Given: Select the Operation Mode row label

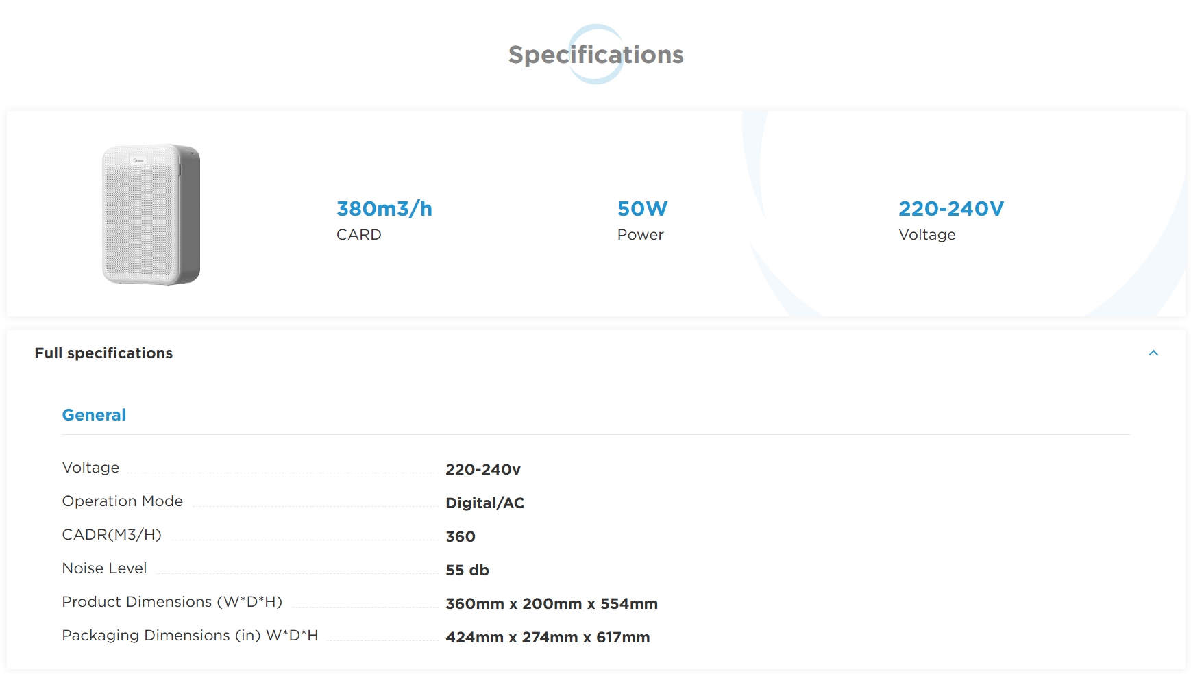Looking at the screenshot, I should 123,501.
